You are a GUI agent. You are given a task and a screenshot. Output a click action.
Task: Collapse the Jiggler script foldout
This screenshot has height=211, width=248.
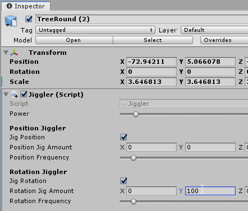click(x=6, y=95)
